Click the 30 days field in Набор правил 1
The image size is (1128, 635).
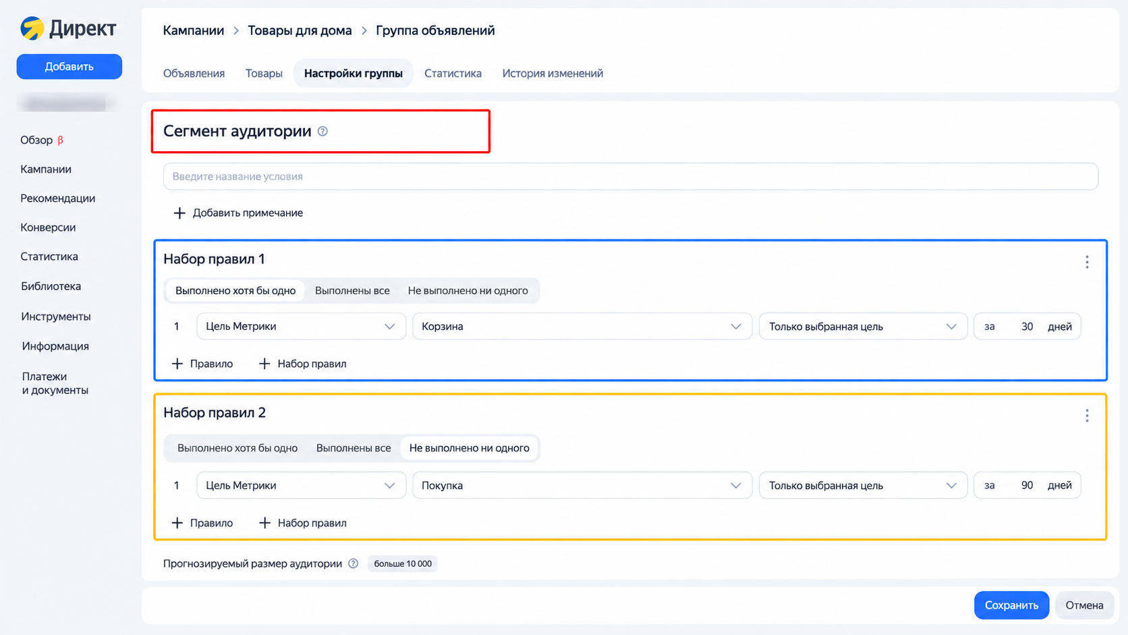pos(1027,327)
